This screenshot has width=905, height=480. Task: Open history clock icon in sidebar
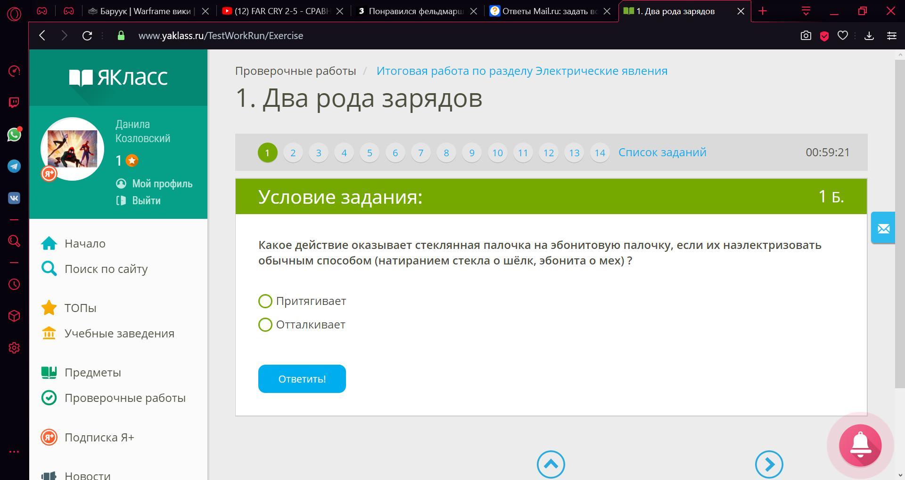tap(14, 284)
